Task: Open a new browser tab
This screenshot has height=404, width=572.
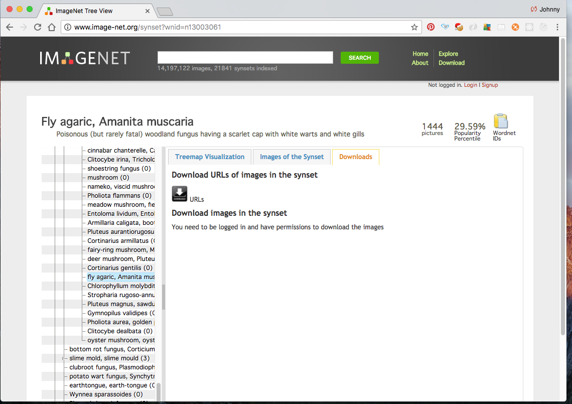Action: pyautogui.click(x=165, y=12)
